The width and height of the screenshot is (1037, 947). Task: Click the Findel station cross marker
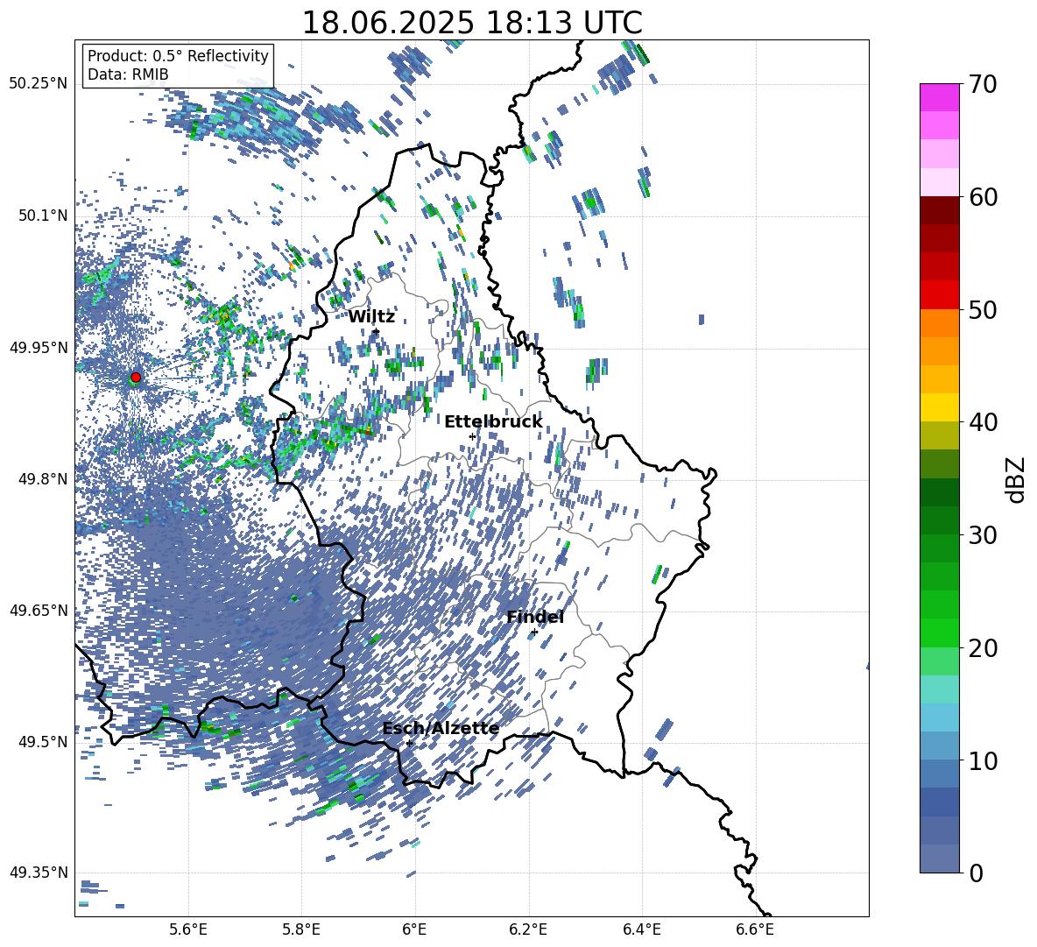pyautogui.click(x=534, y=633)
